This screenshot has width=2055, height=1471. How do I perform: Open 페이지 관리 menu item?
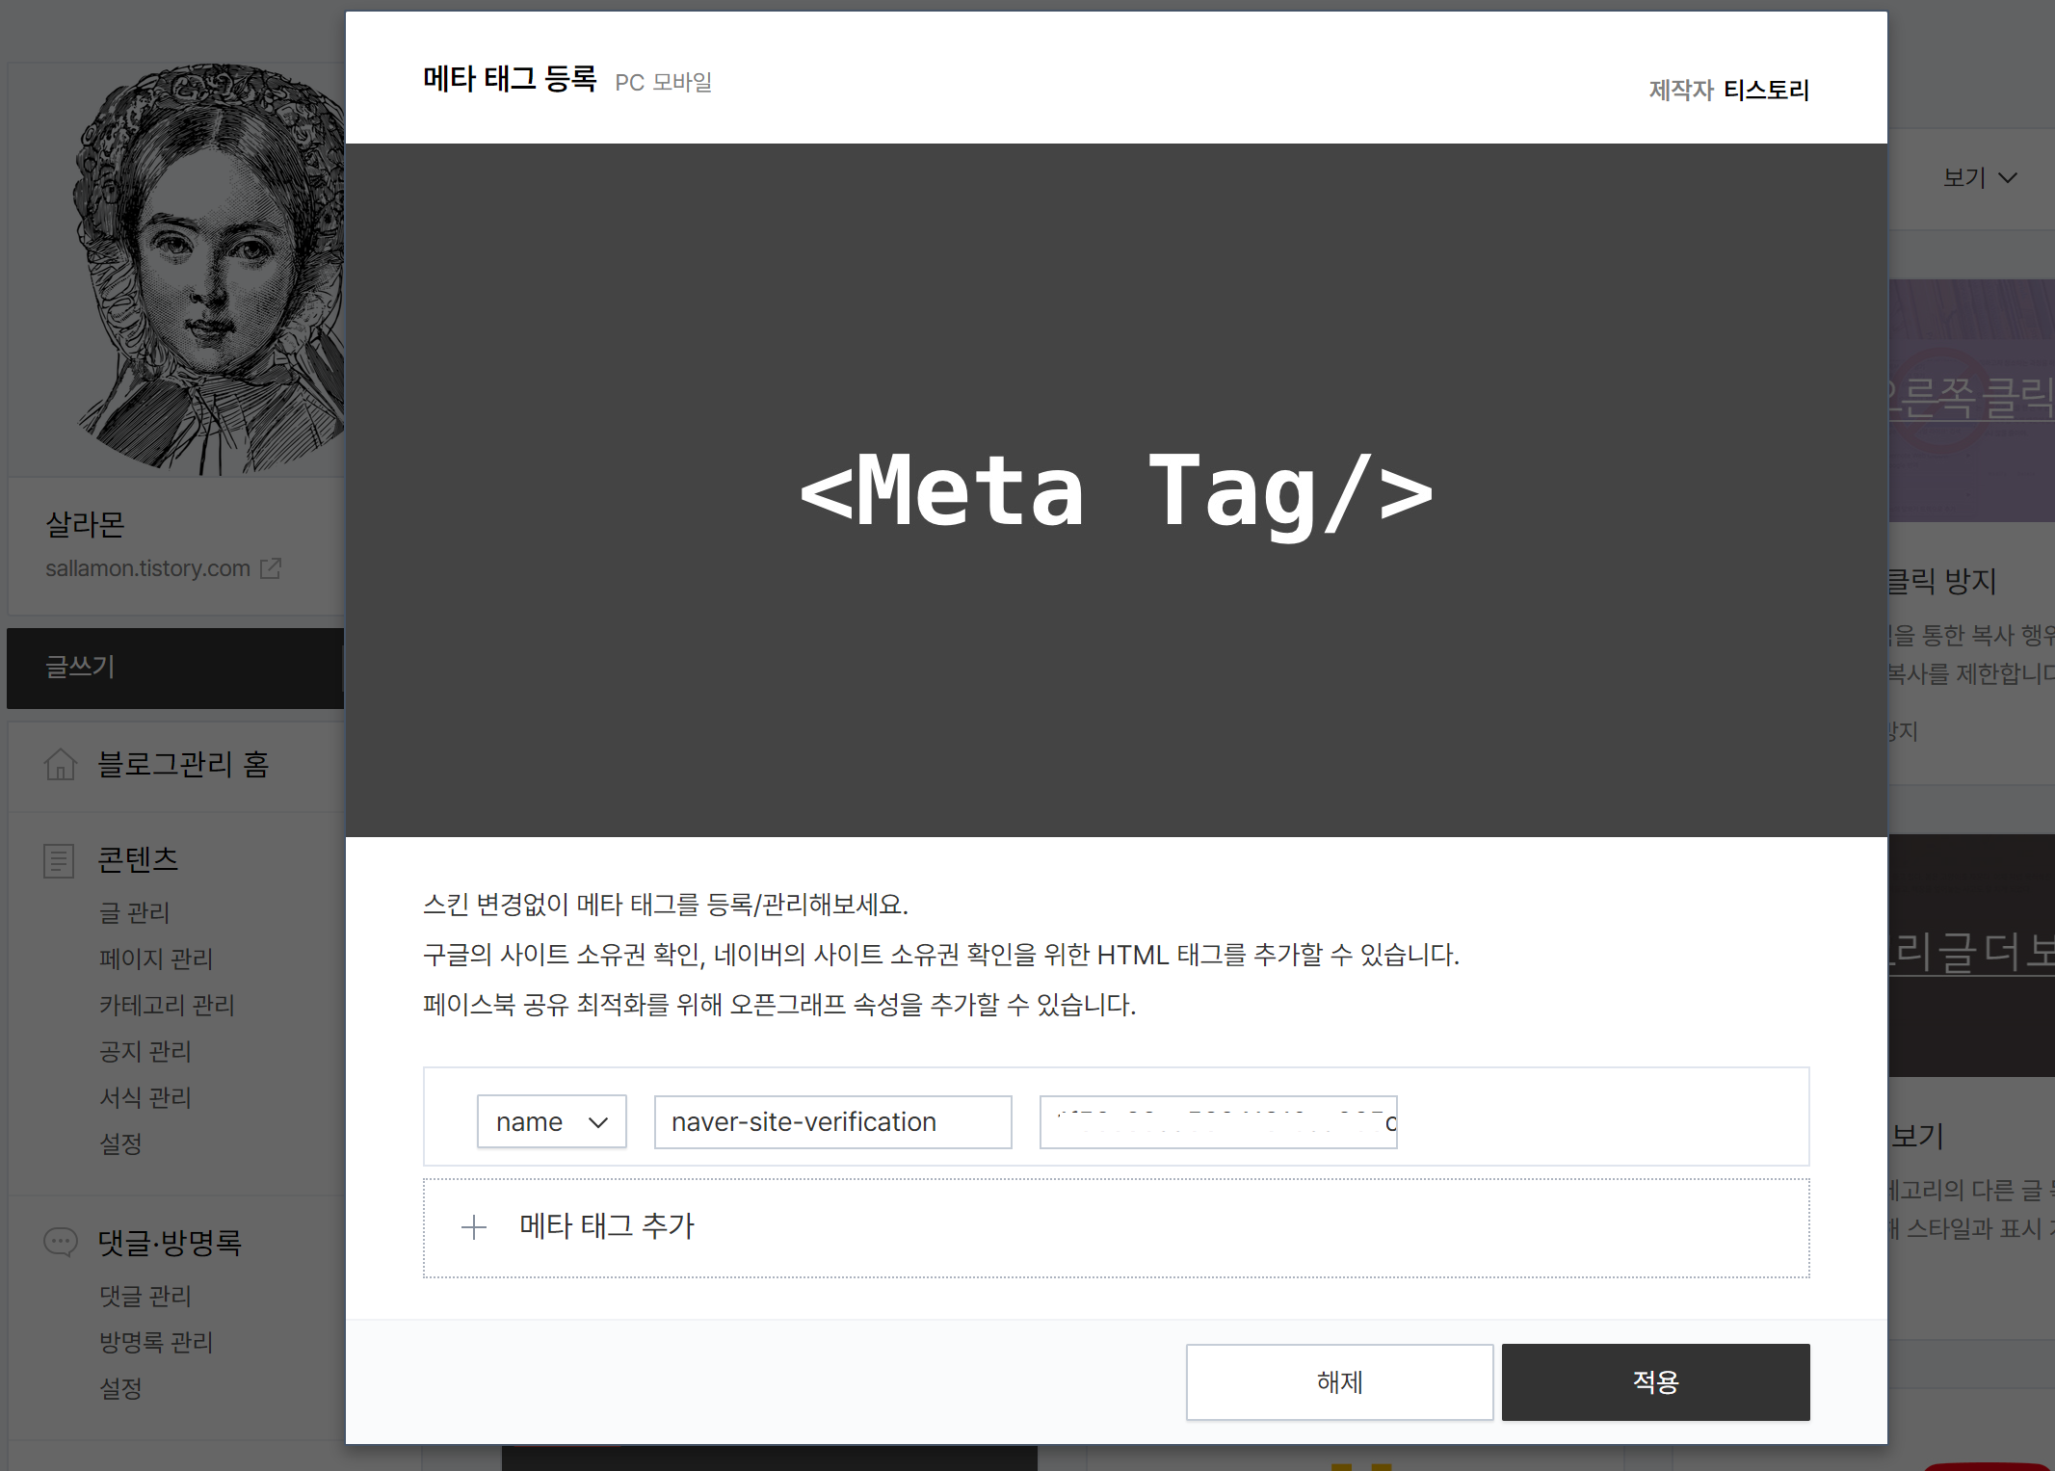point(156,959)
